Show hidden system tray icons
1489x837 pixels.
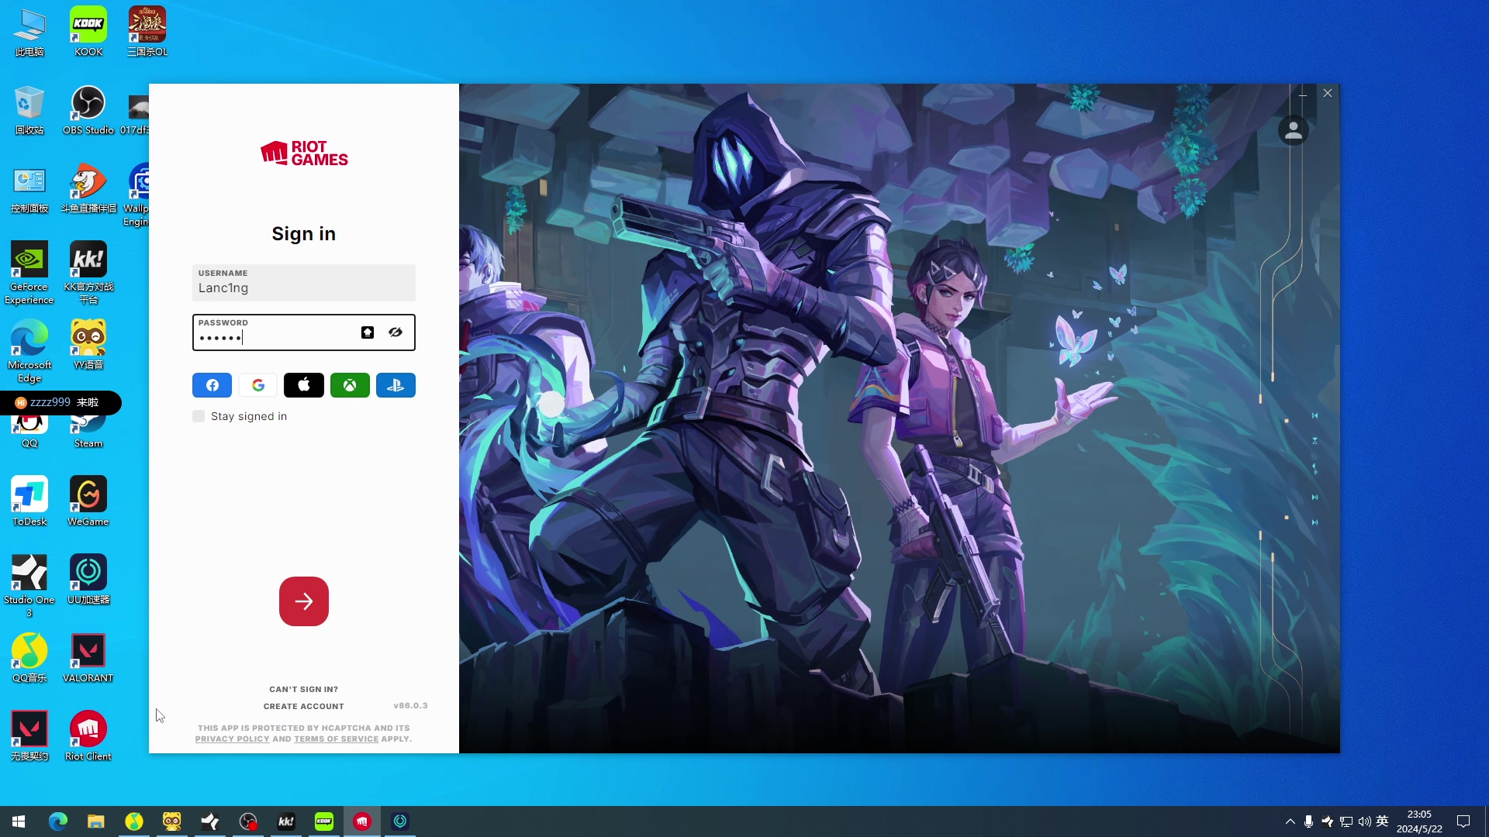[1290, 821]
